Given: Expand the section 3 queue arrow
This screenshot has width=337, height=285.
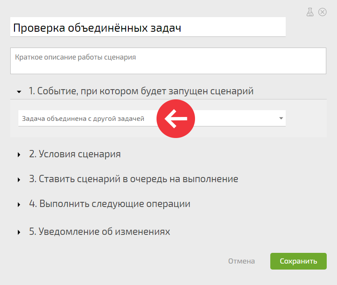Looking at the screenshot, I should (x=19, y=180).
